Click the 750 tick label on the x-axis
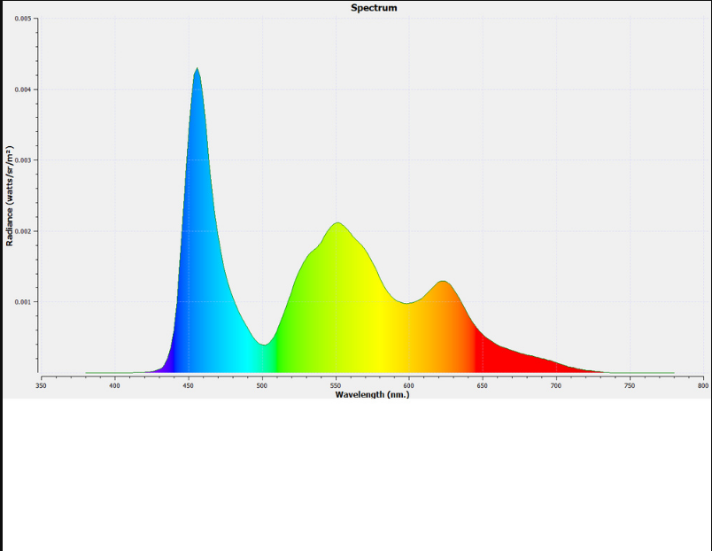This screenshot has width=712, height=551. [x=629, y=385]
